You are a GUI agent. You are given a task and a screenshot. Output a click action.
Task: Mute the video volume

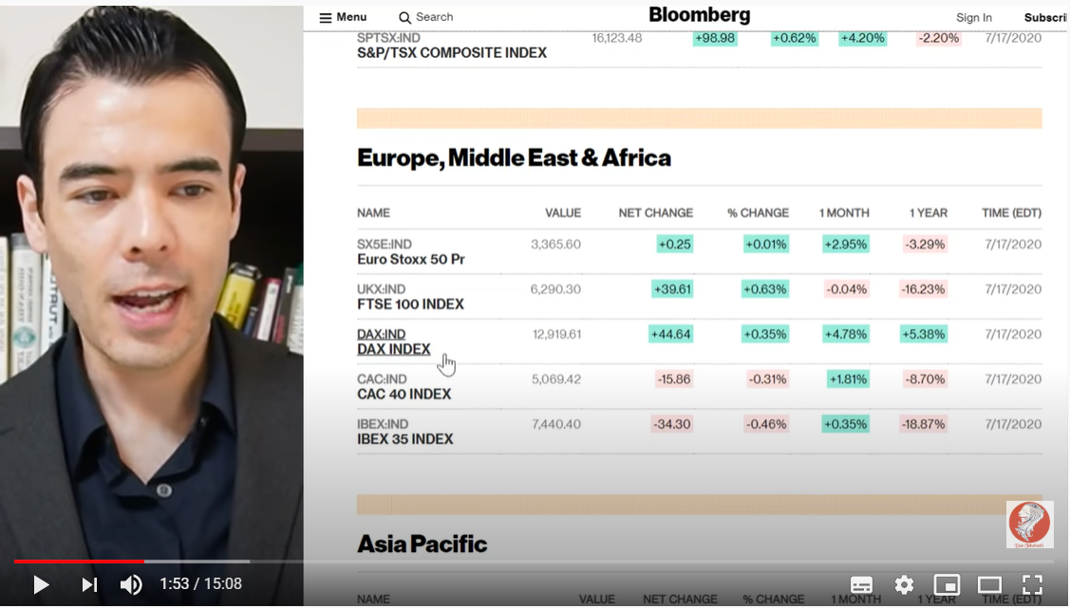click(x=131, y=584)
